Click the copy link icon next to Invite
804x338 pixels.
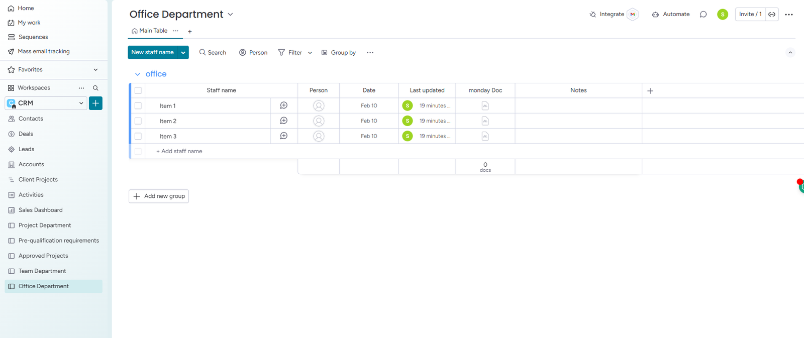pyautogui.click(x=772, y=15)
